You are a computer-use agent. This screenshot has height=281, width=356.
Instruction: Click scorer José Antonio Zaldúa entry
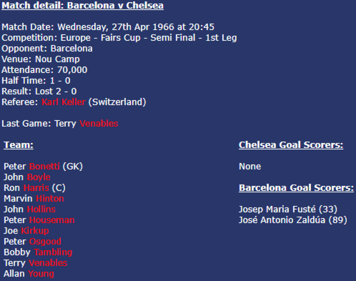click(x=293, y=220)
